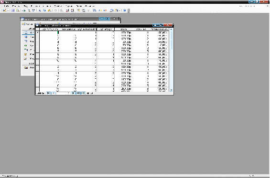Copy selection using the Copy icon
Screen dimensions: 270x178
[44, 10]
